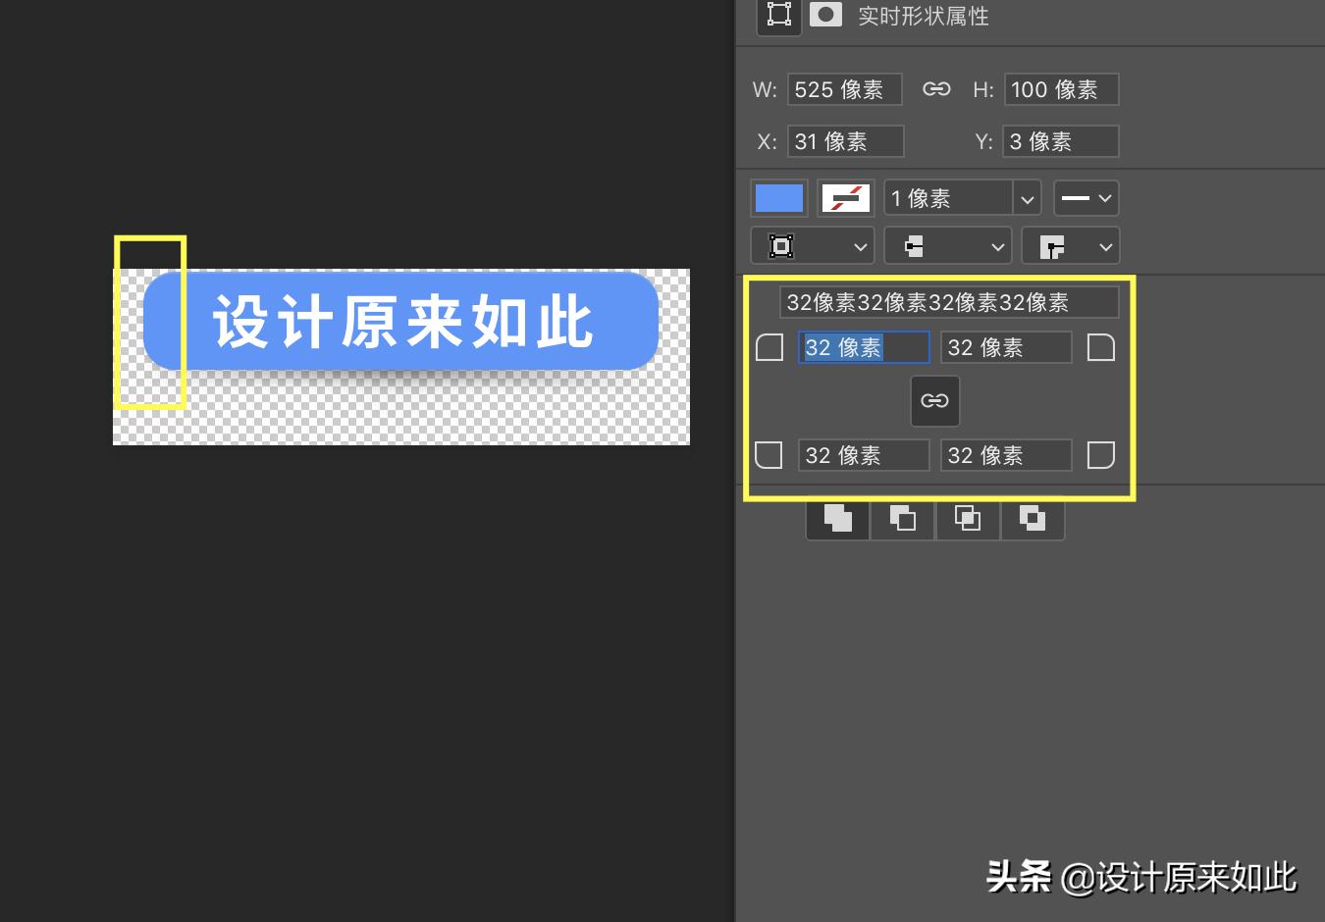Click the 实时形状属性 panel title

pos(923,15)
